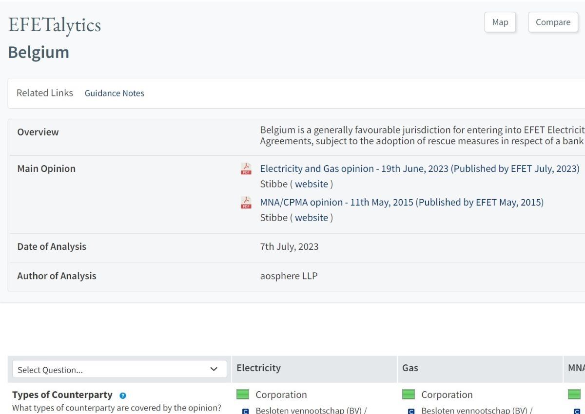Screen dimensions: 585x414
Task: Visit Stibbe website link under MNA/CPMA opinion
Action: [312, 218]
